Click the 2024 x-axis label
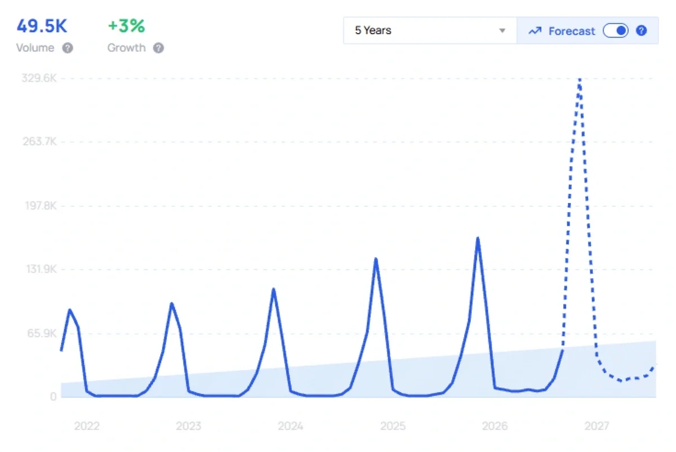 291,426
